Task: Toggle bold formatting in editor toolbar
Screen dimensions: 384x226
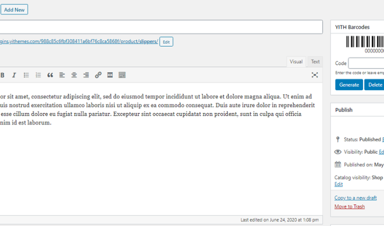Action: point(2,75)
